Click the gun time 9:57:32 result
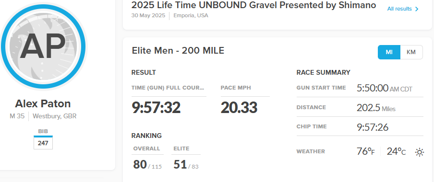This screenshot has height=182, width=434. 156,107
